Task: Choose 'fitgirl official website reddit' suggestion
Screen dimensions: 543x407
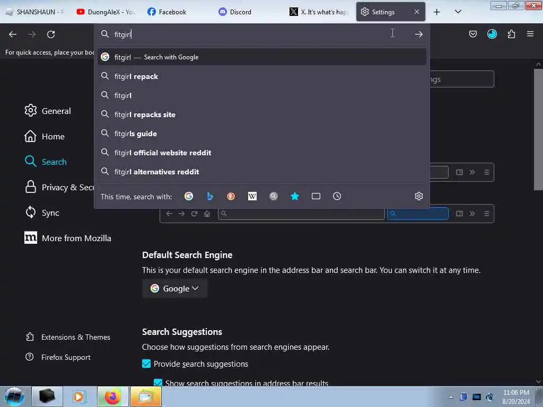Action: click(x=261, y=152)
